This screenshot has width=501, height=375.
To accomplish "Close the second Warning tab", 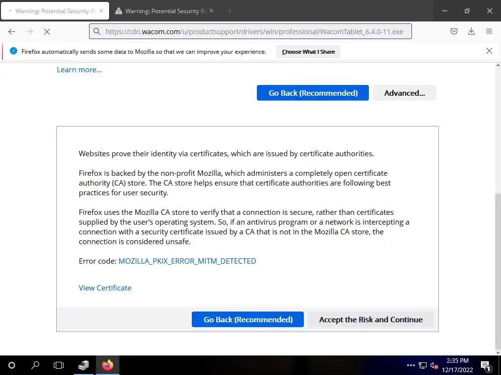I will [x=211, y=11].
